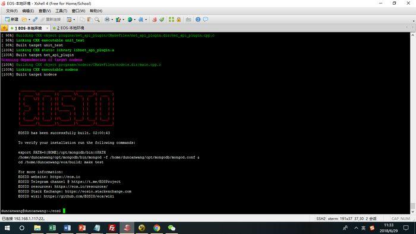The height and width of the screenshot is (234, 416).
Task: Click the 'SSH2' status bar text
Action: pyautogui.click(x=321, y=219)
